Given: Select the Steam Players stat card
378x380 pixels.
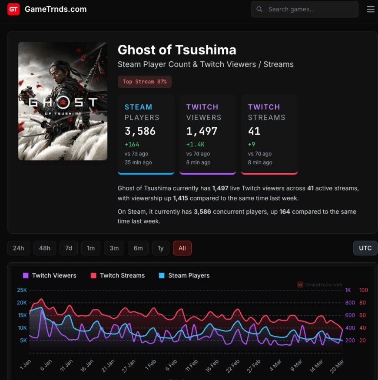Looking at the screenshot, I should pos(146,135).
